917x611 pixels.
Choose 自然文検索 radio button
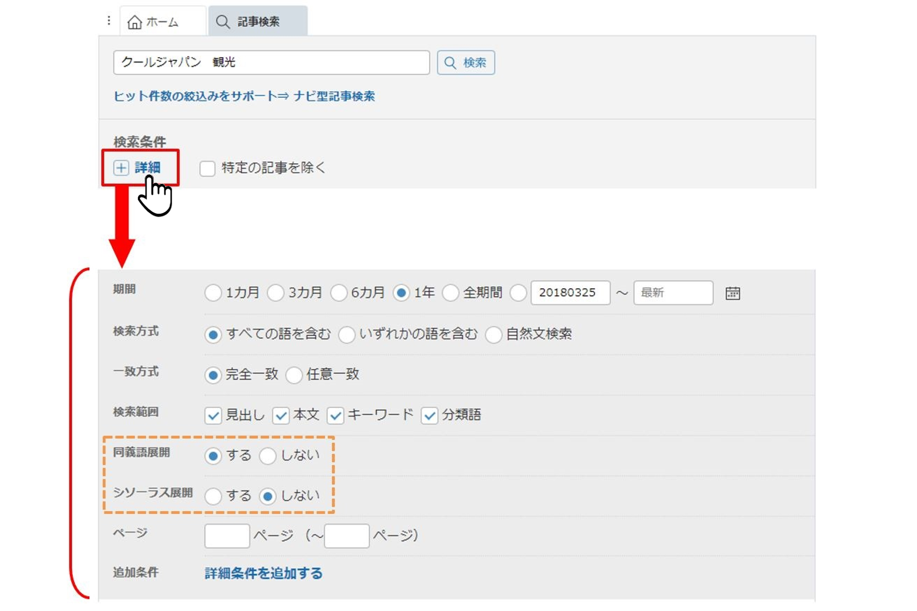click(494, 335)
